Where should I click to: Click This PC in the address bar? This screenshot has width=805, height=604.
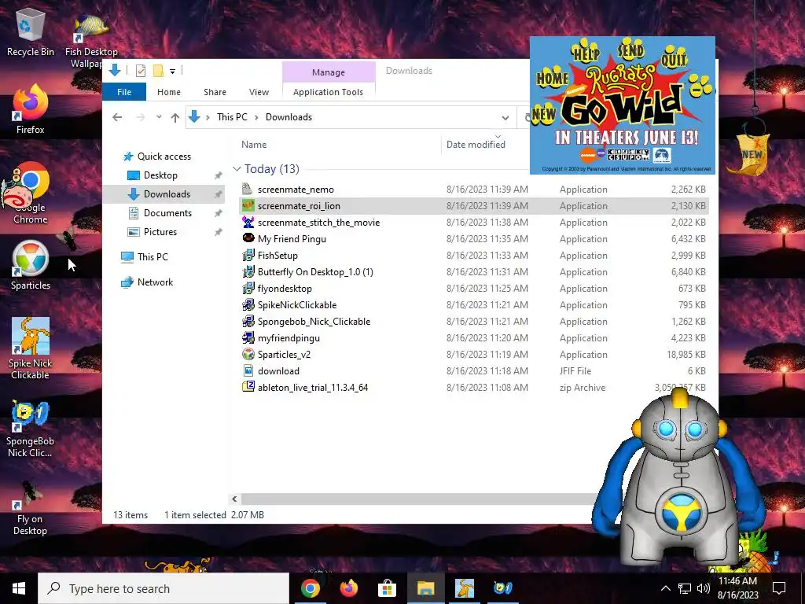pos(232,117)
